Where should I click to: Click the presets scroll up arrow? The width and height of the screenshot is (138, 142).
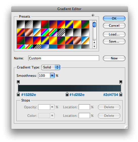pos(94,42)
